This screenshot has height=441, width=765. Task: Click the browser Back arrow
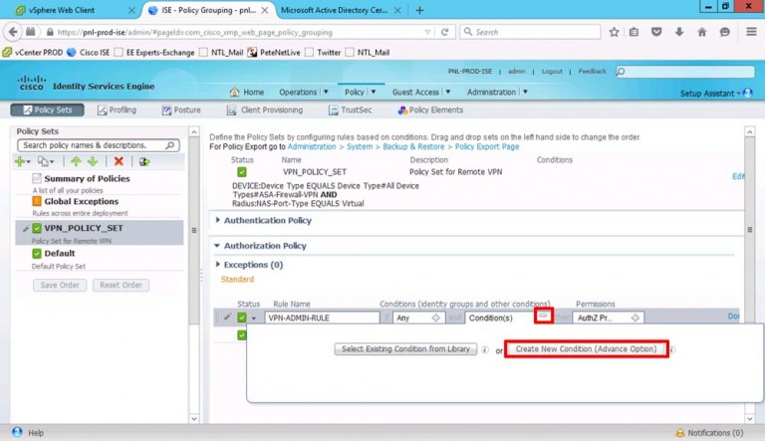pyautogui.click(x=13, y=32)
